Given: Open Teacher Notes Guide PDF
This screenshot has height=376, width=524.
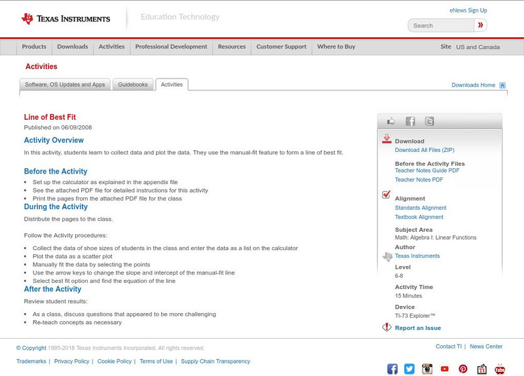Looking at the screenshot, I should [427, 170].
